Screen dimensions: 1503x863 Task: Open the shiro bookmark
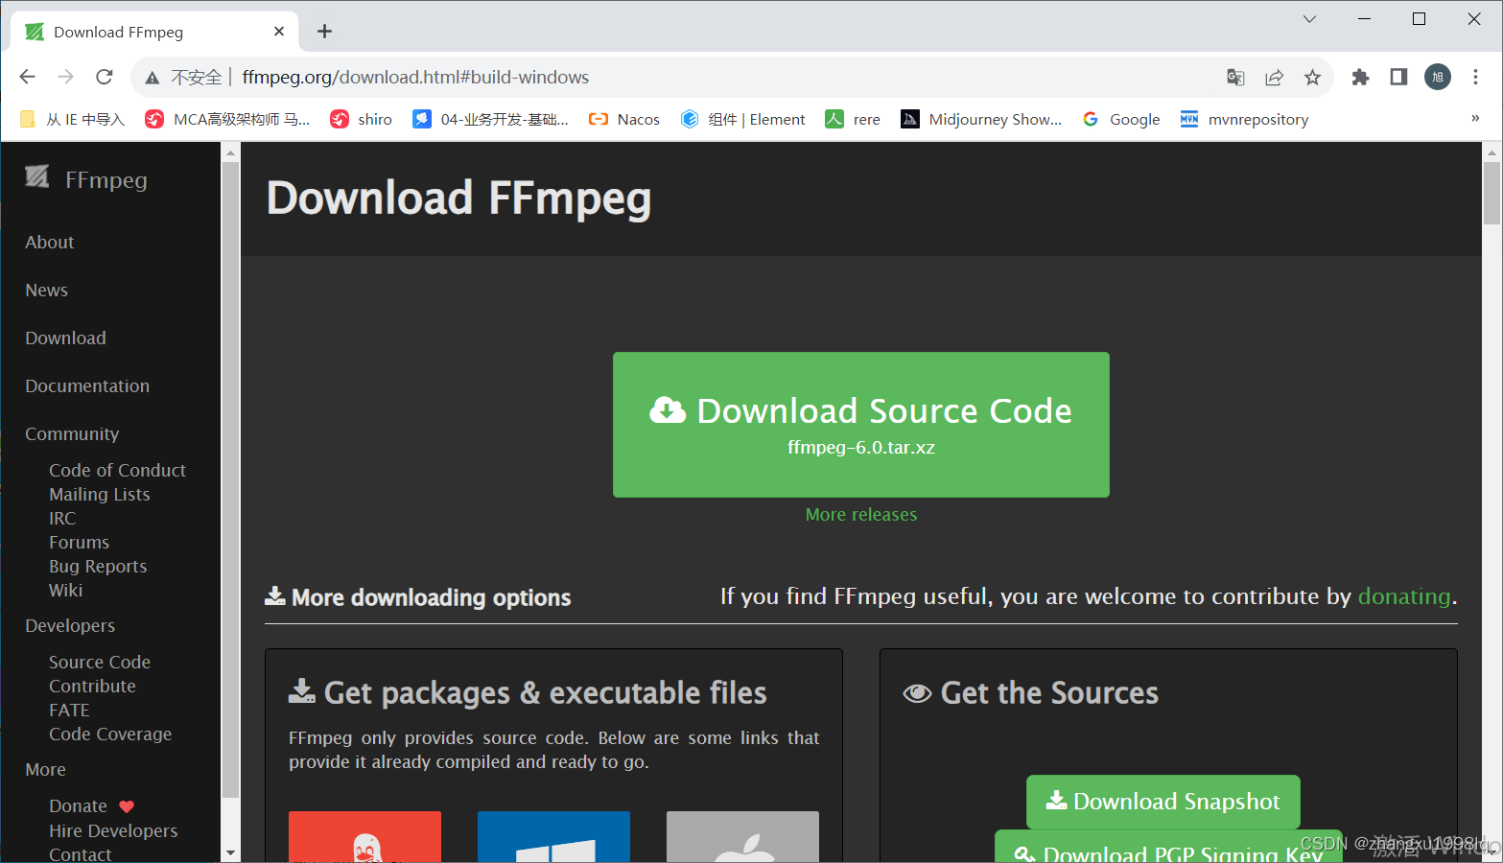361,119
